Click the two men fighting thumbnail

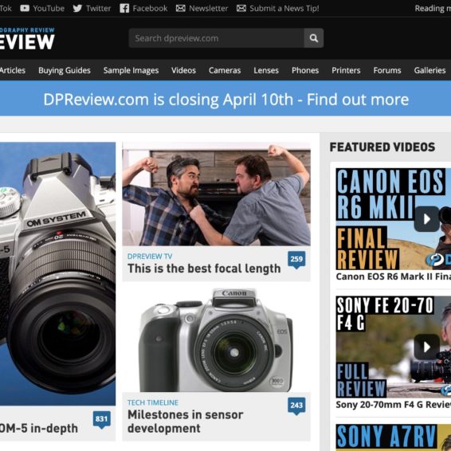coord(216,194)
